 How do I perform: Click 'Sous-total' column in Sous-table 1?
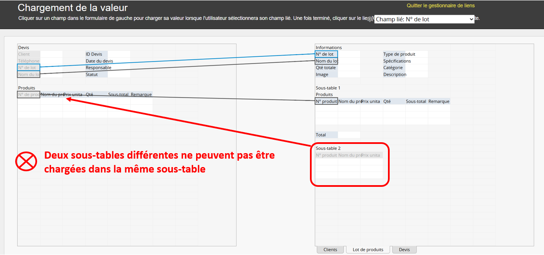click(x=416, y=101)
